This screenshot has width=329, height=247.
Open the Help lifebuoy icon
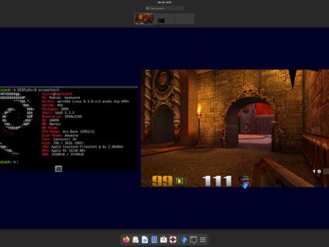click(x=173, y=239)
